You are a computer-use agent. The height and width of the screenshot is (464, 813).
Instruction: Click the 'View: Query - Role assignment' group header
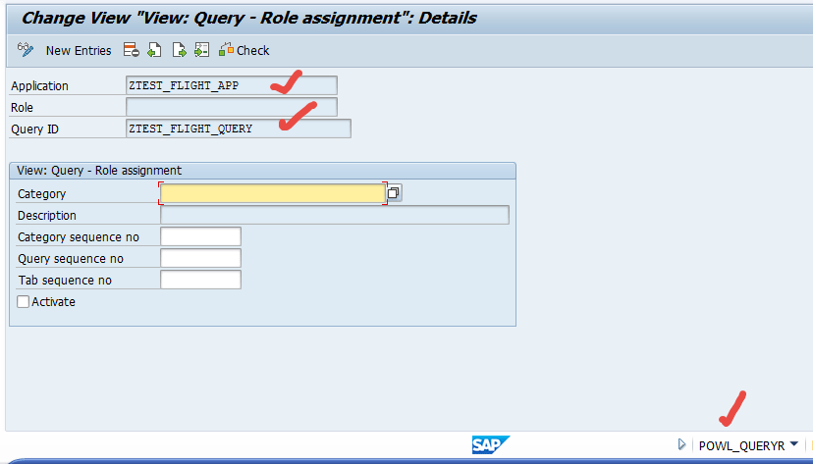tap(99, 171)
